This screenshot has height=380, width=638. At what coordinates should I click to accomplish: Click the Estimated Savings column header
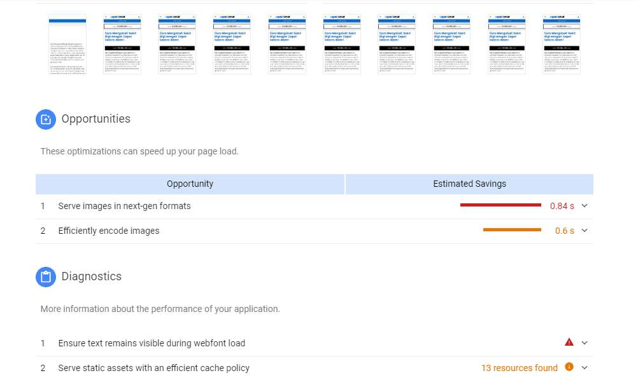469,184
